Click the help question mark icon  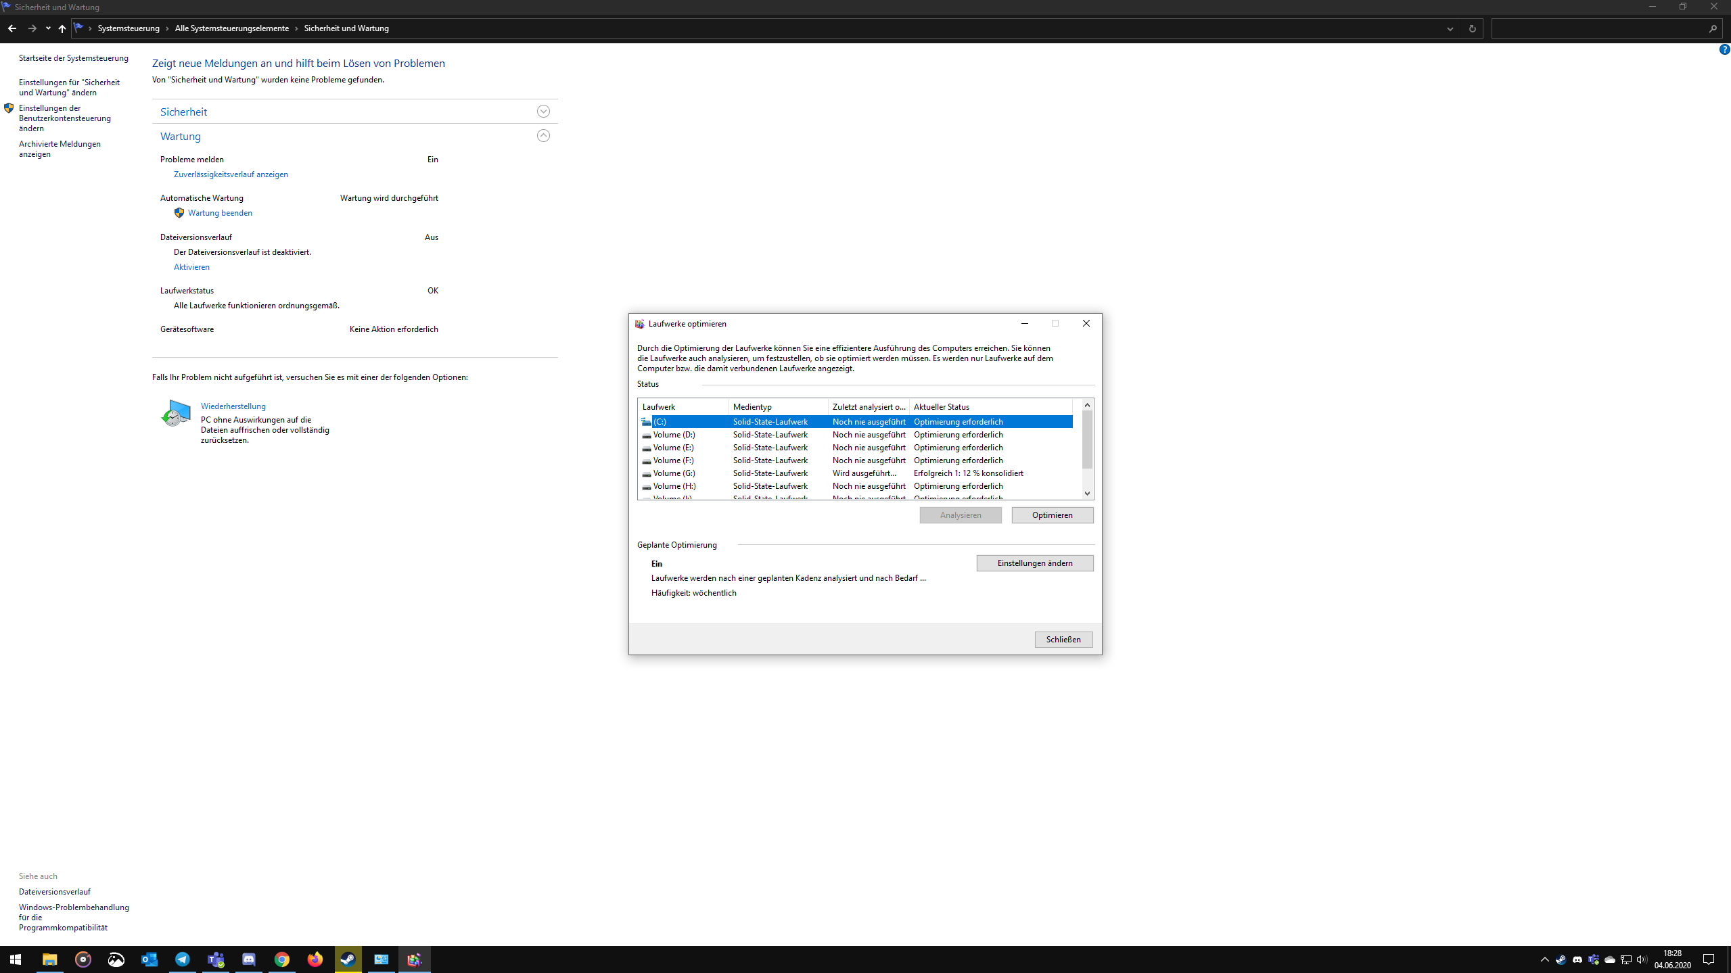coord(1724,49)
